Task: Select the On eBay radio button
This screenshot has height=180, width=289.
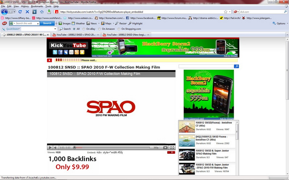Action: 84,29
